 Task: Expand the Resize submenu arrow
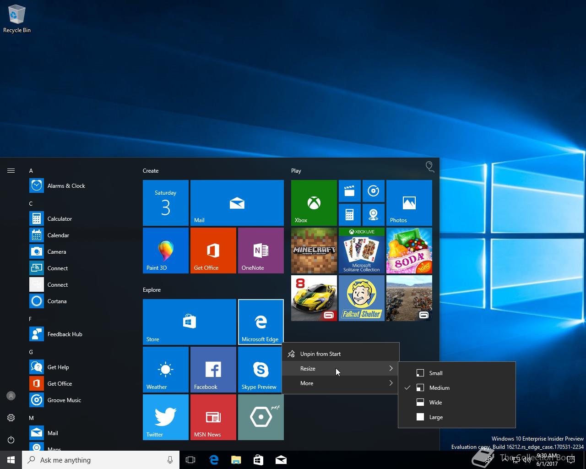(x=391, y=369)
